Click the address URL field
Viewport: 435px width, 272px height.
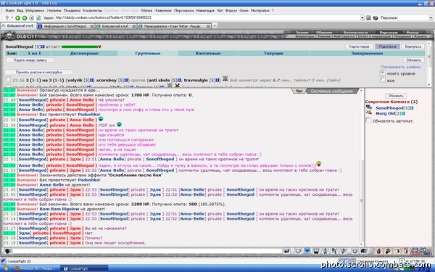[x=207, y=17]
